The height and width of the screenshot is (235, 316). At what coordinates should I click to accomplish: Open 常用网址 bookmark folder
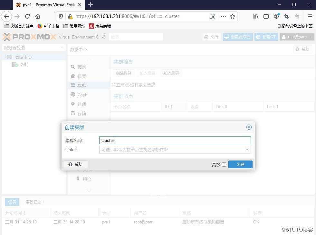click(74, 26)
